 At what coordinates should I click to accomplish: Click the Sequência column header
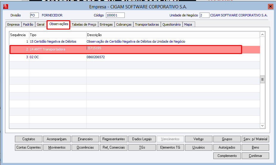click(19, 35)
